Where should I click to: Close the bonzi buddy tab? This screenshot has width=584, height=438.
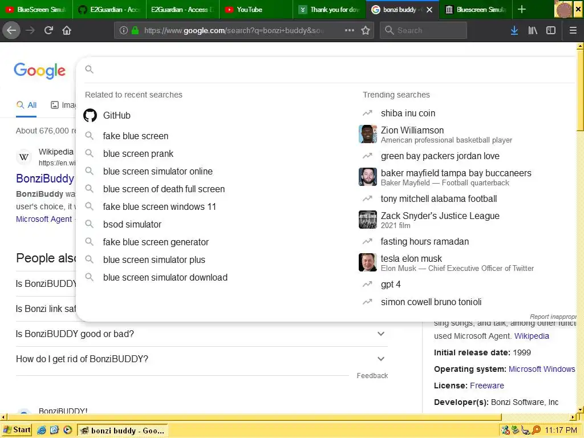[429, 10]
